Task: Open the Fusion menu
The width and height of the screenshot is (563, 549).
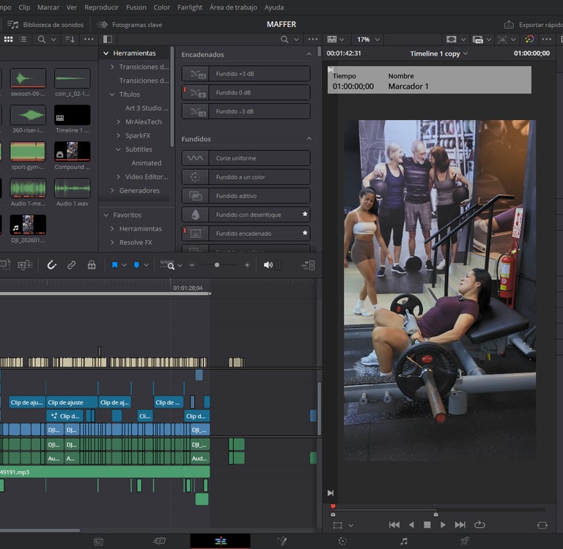Action: click(136, 7)
